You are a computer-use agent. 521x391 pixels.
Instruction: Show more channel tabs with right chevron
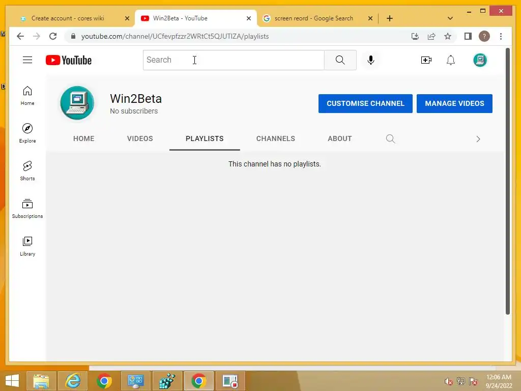point(478,139)
